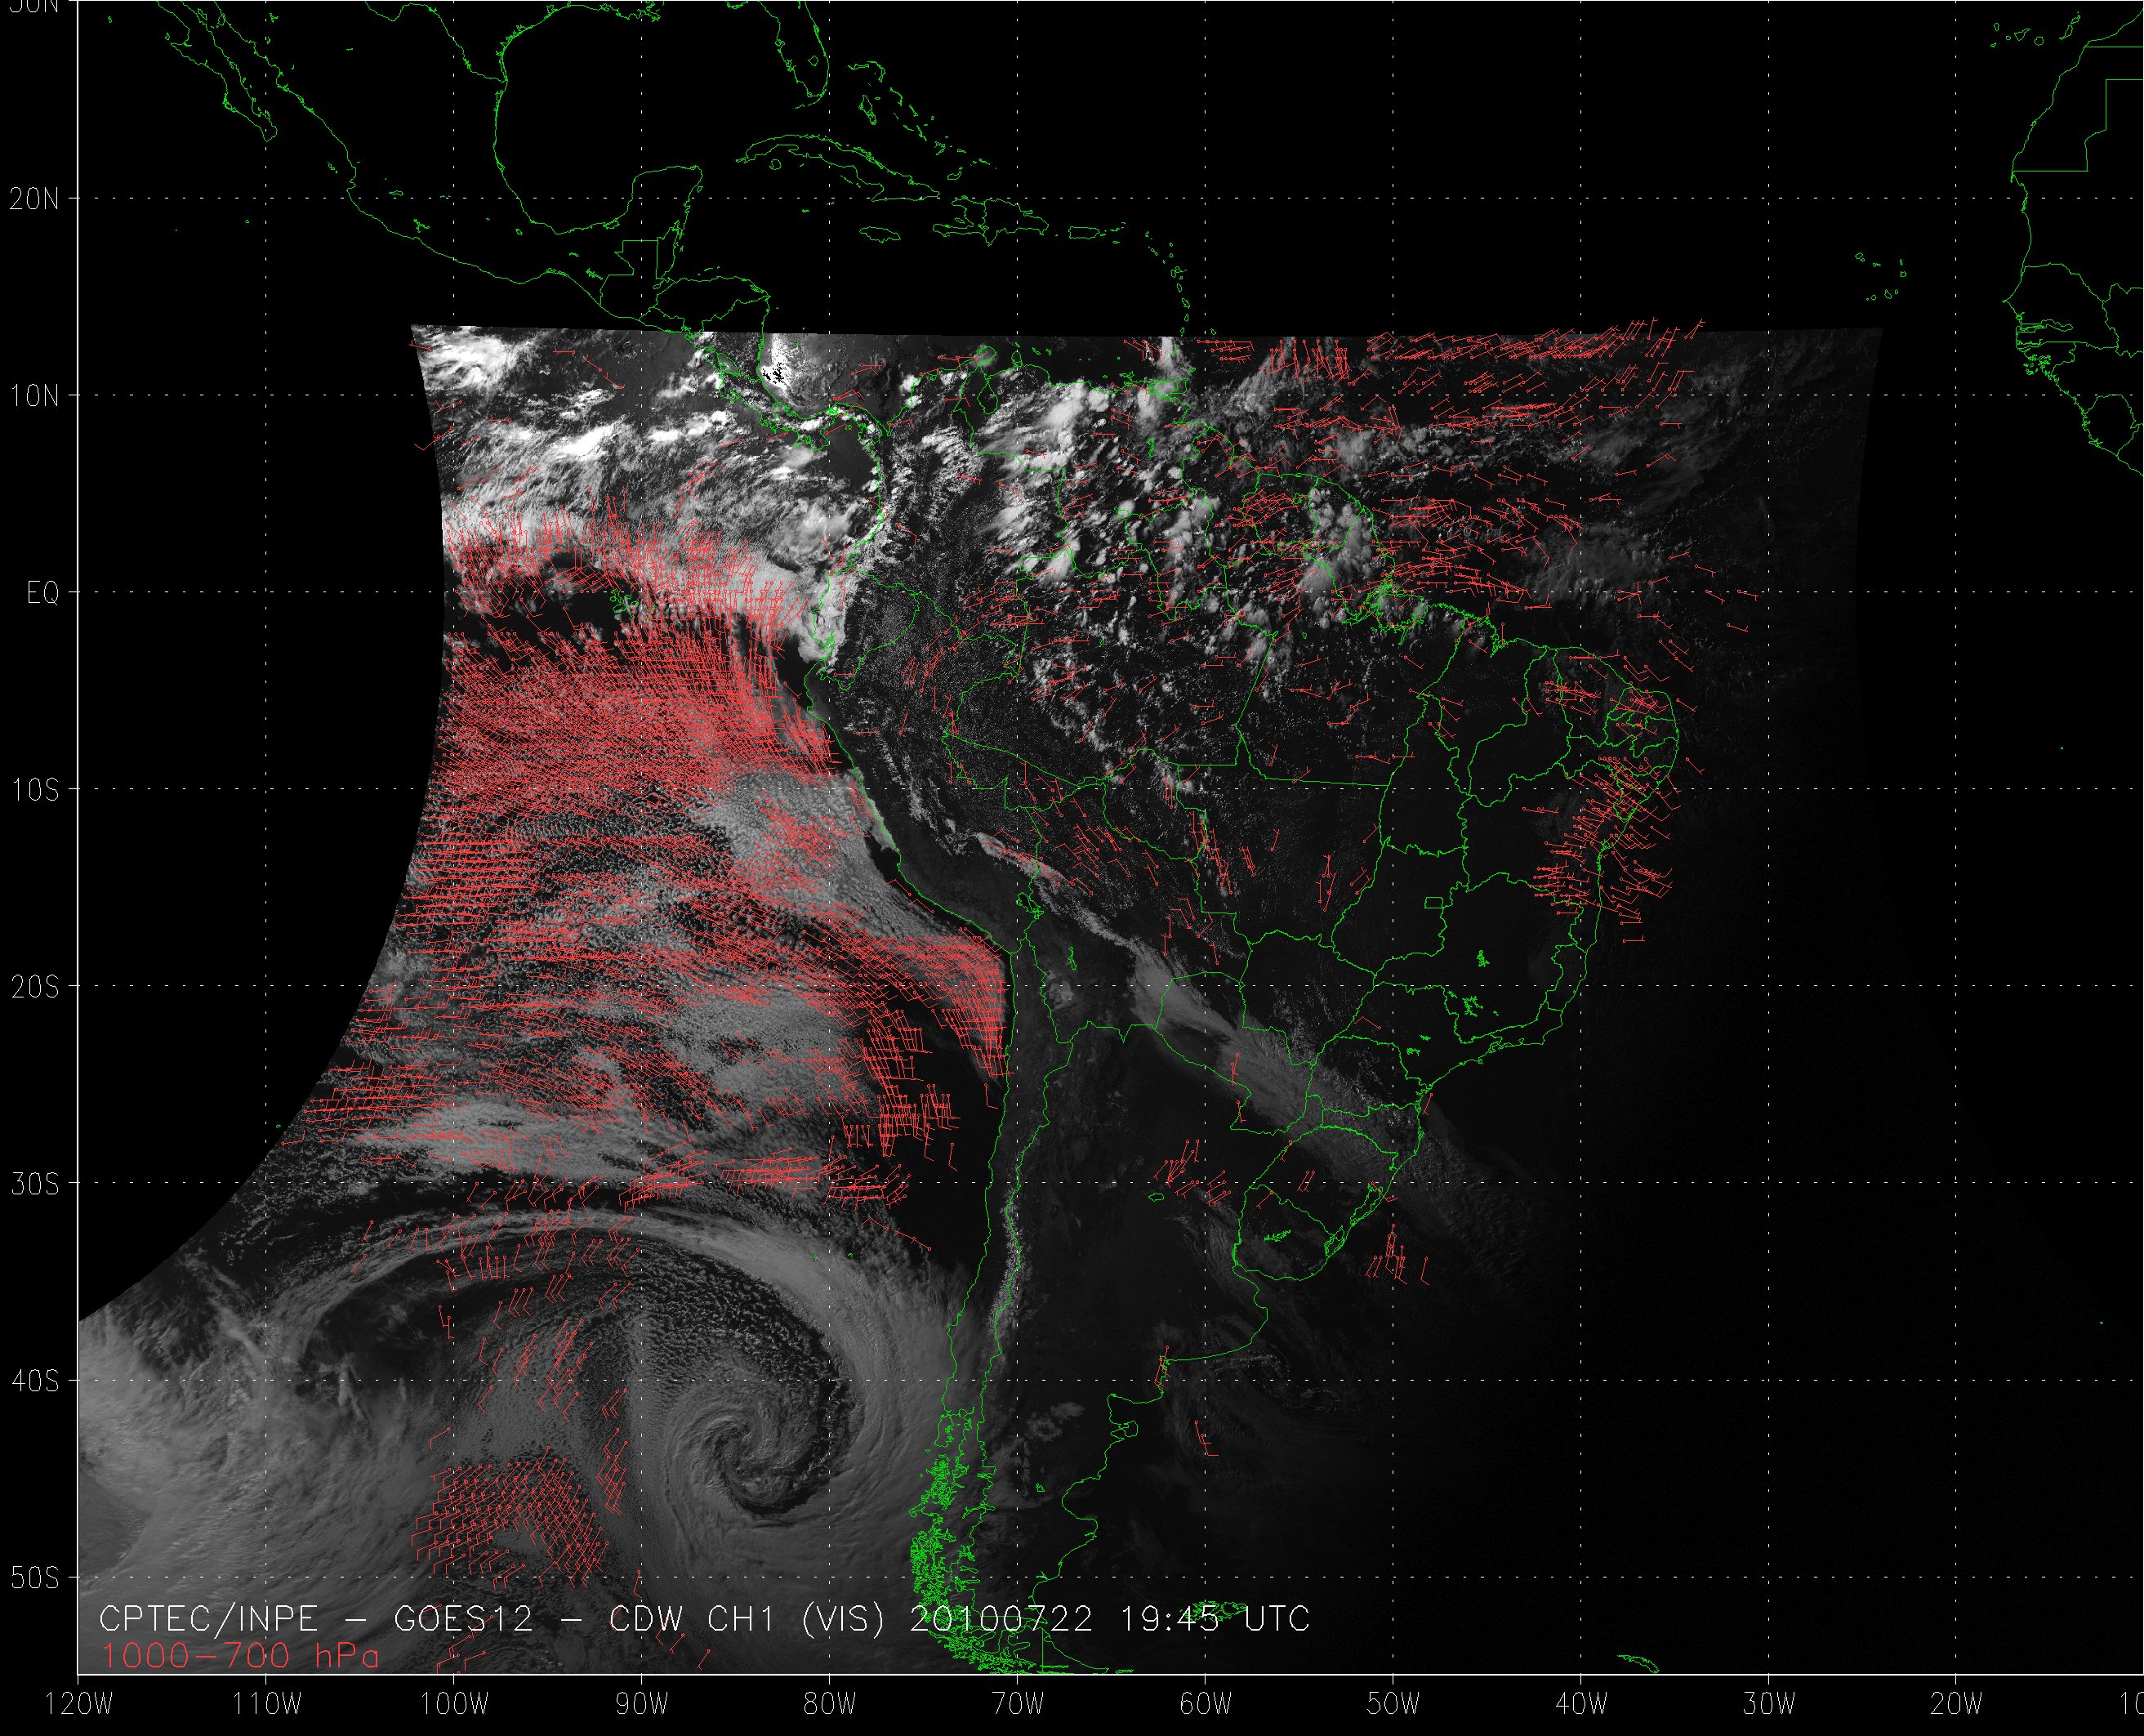2144x1736 pixels.
Task: Click the 100W longitude axis label
Action: tap(454, 1704)
